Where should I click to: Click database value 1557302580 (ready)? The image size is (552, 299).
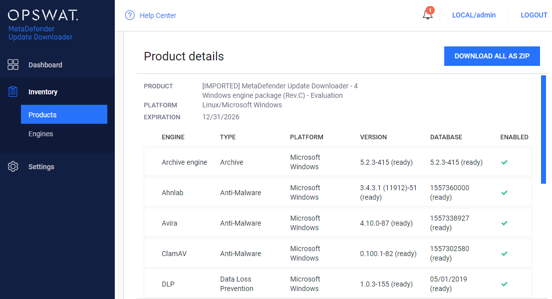450,253
